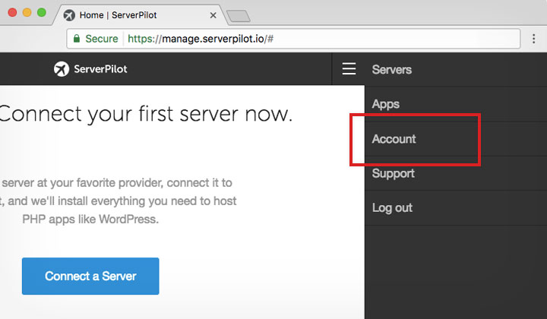This screenshot has width=547, height=319.
Task: Click the ServerPilot brand name text
Action: [x=100, y=68]
